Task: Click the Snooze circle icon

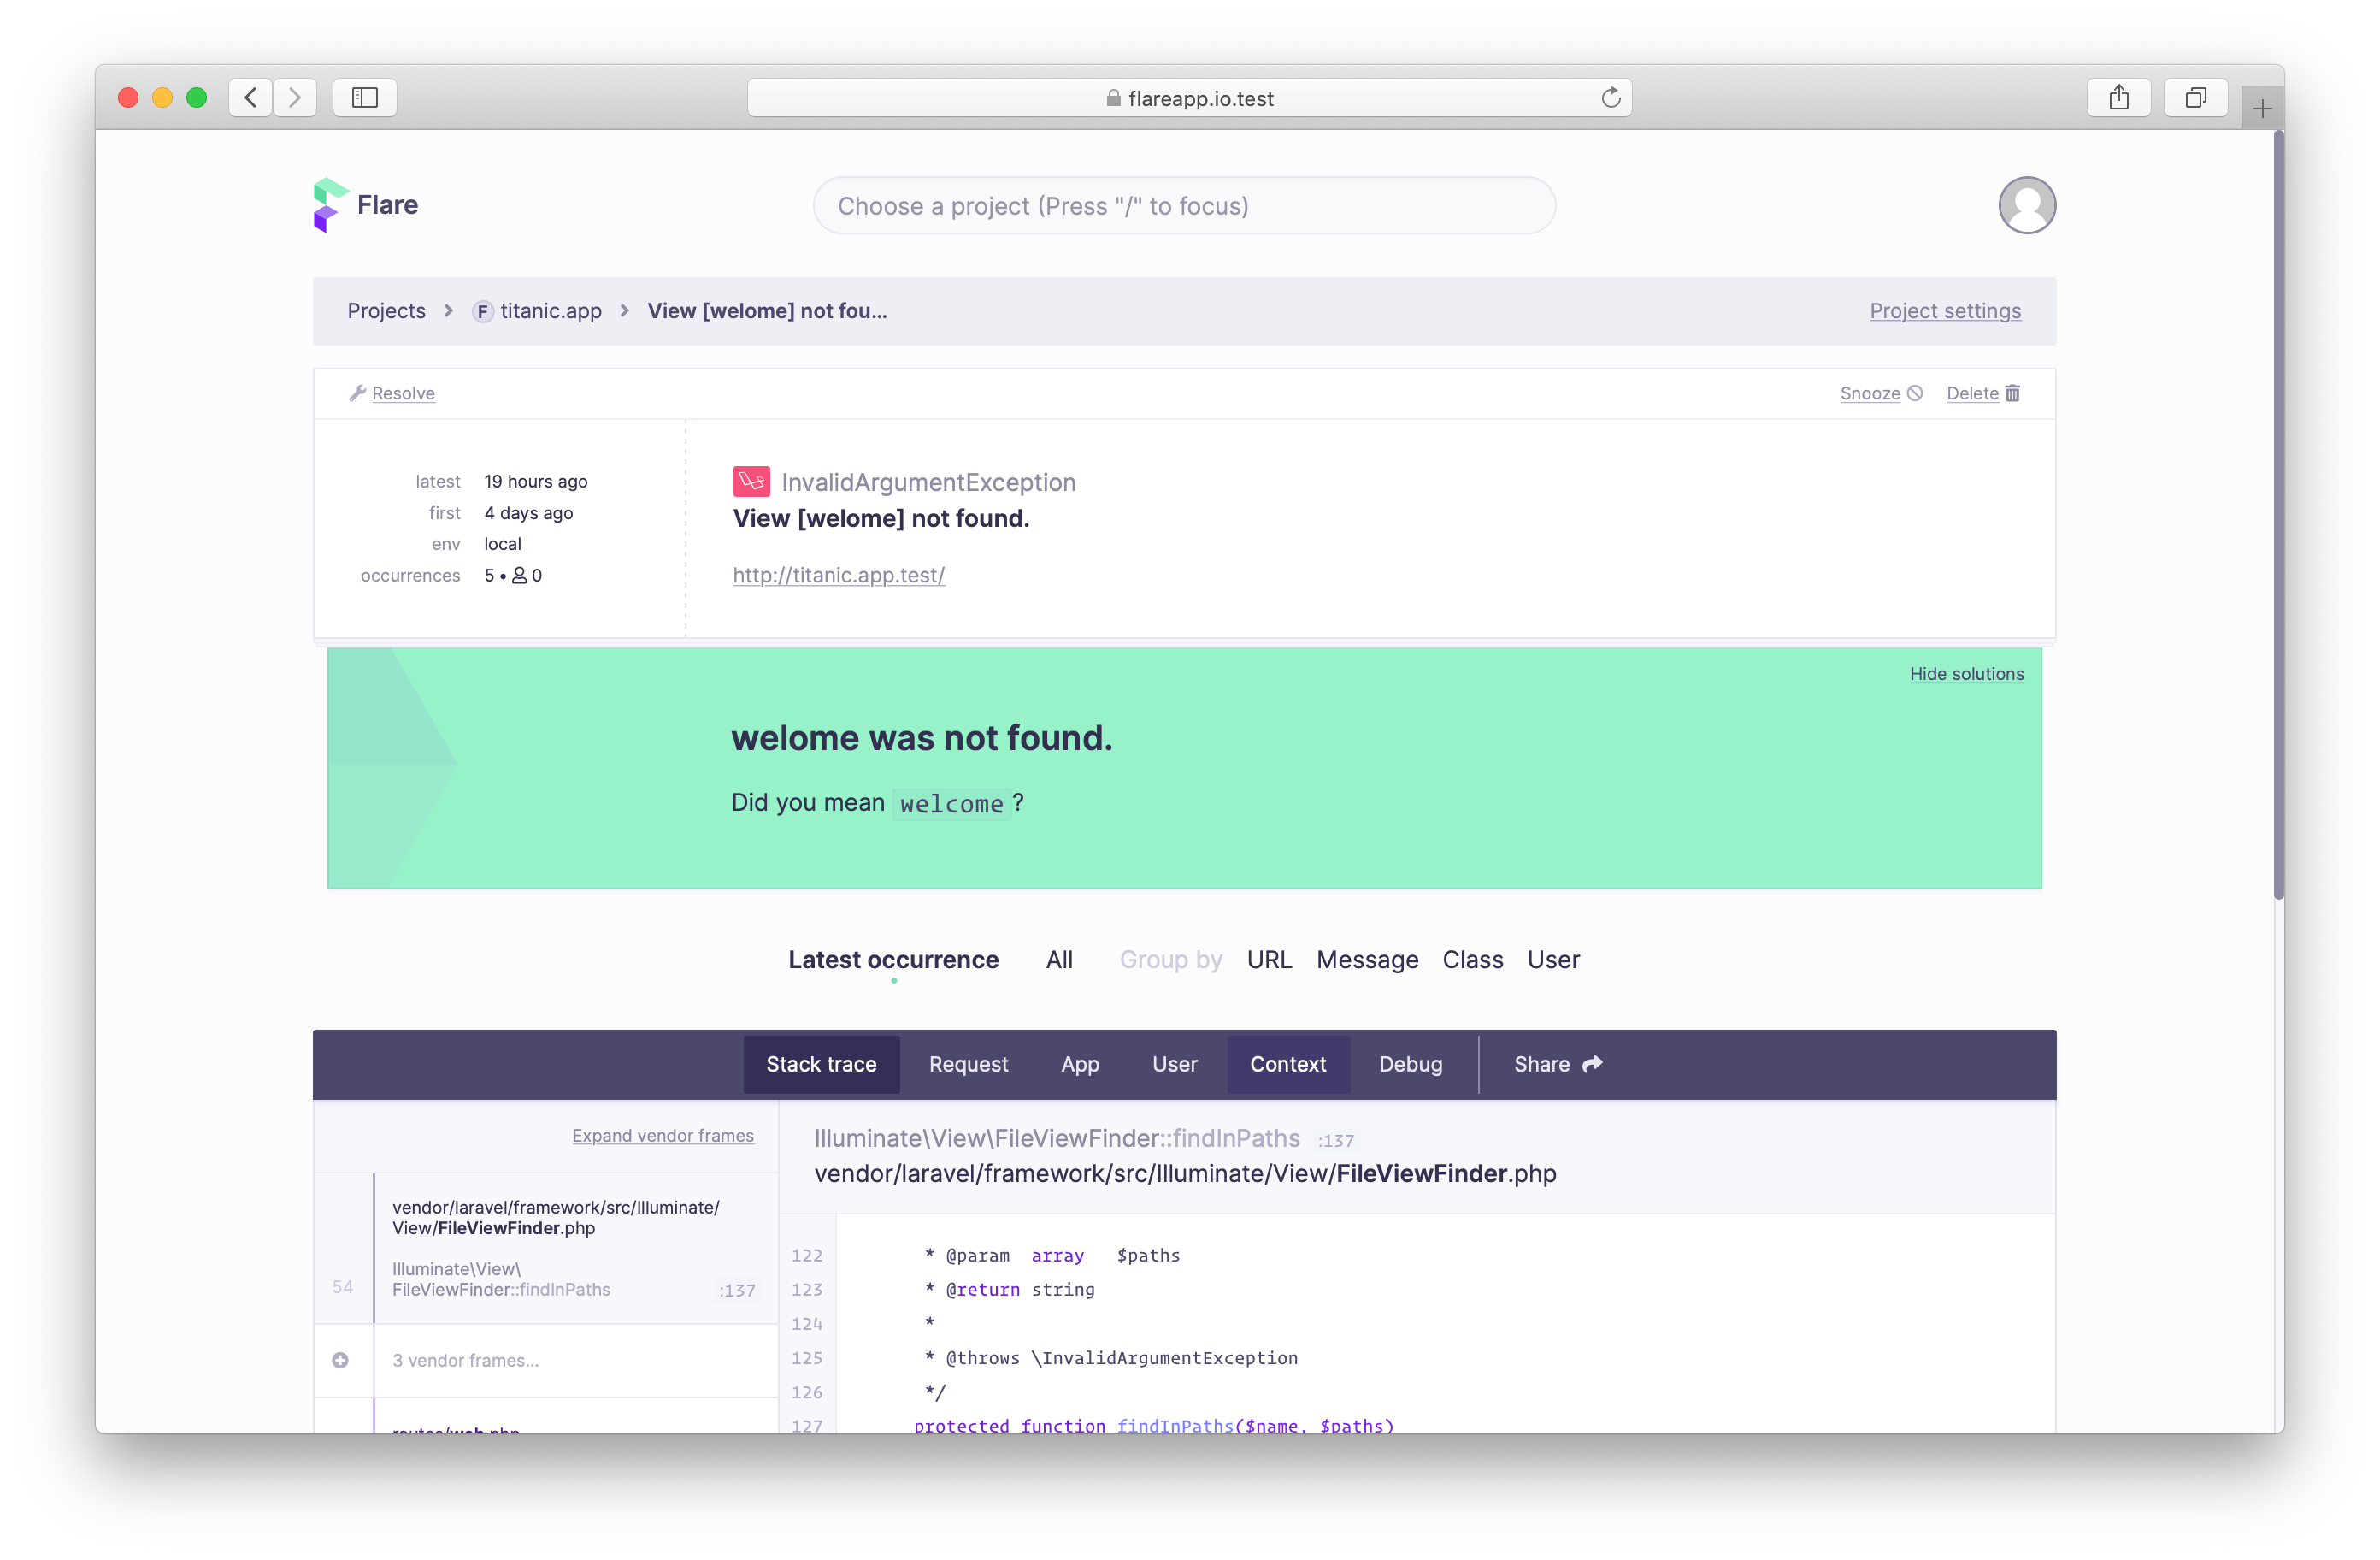Action: point(1914,393)
